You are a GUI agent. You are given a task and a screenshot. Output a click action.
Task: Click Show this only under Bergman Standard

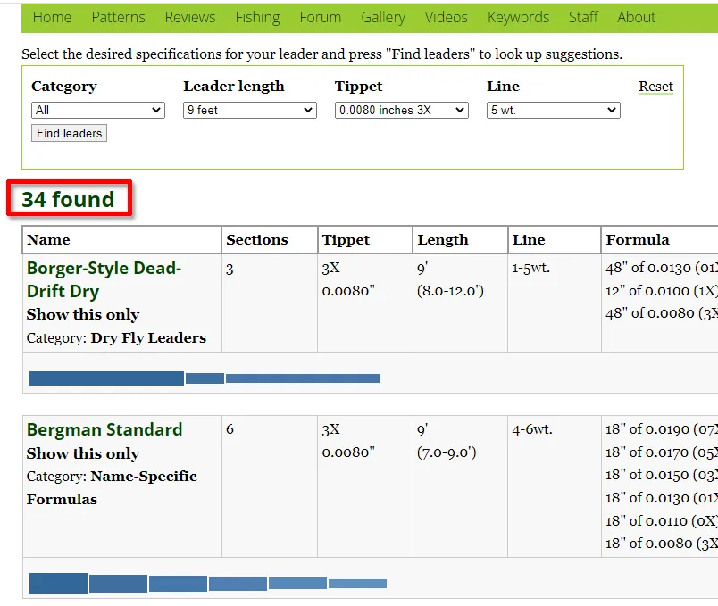coord(83,453)
